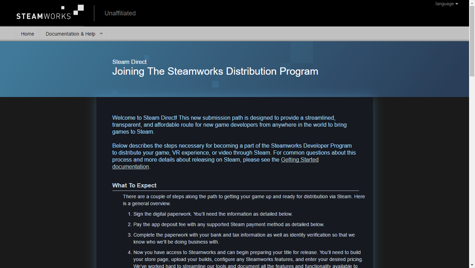This screenshot has height=268, width=475.
Task: Click the scrollbar down arrow
Action: [472, 265]
